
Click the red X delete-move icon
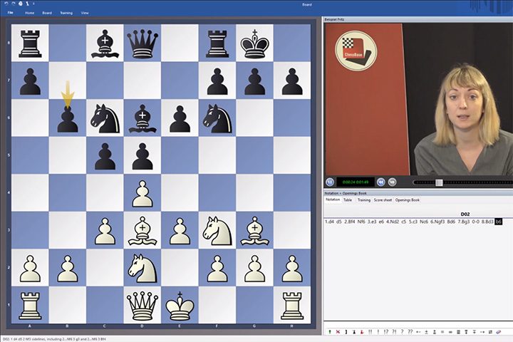click(338, 332)
